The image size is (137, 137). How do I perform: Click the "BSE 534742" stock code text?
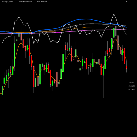[42, 2]
